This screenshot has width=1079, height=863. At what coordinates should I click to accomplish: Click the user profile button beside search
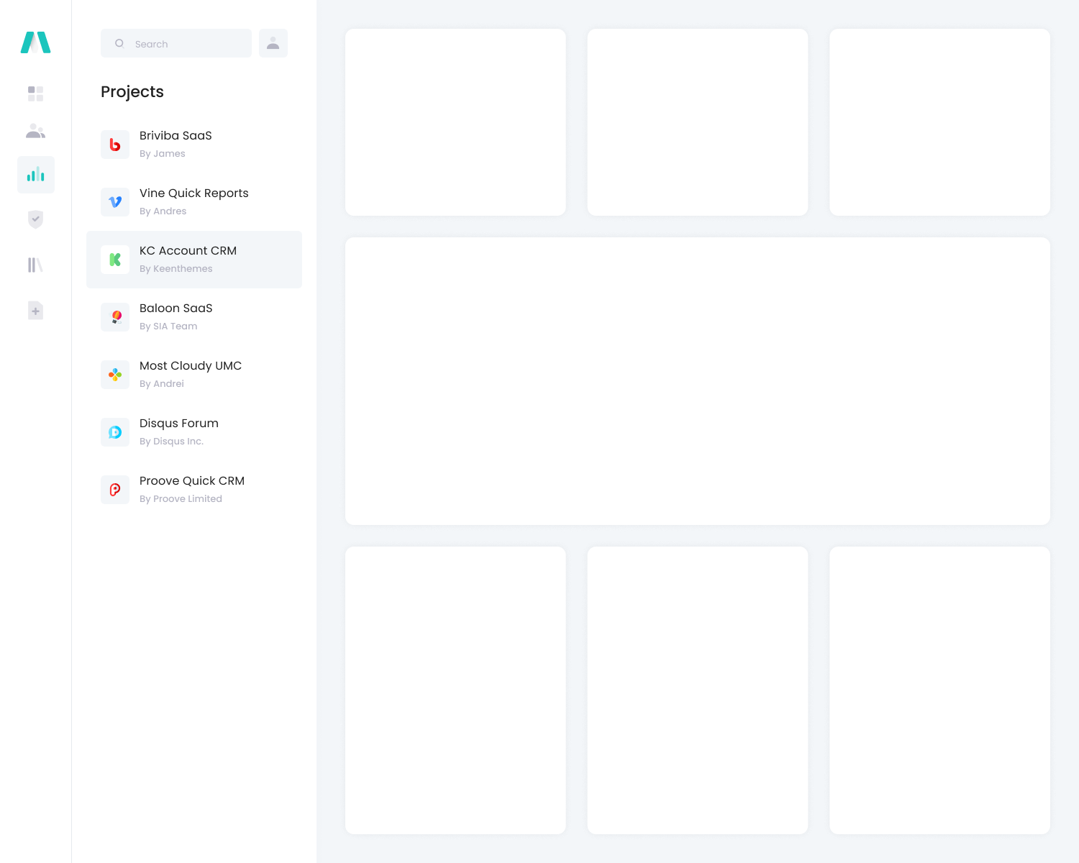[273, 43]
